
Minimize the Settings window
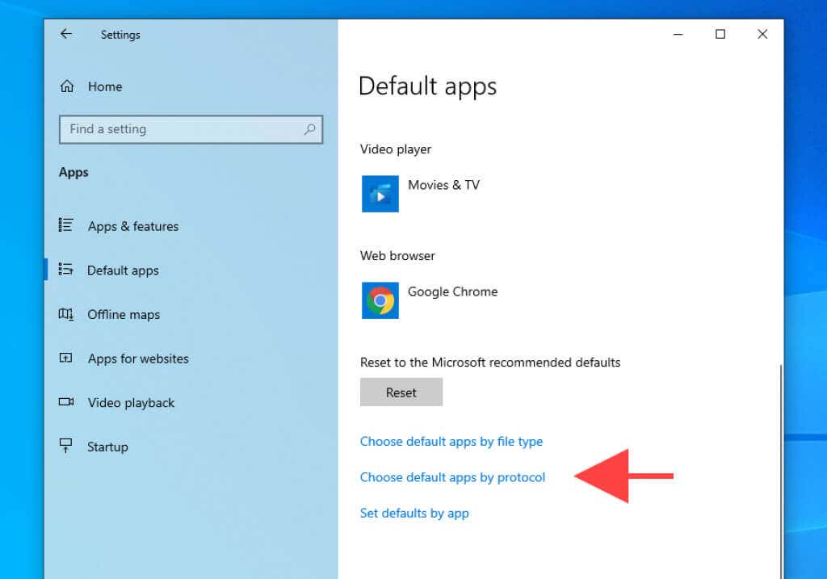coord(678,34)
